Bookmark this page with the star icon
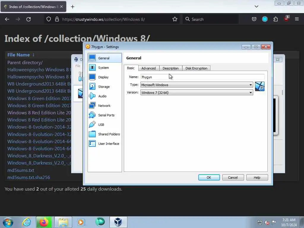The width and height of the screenshot is (304, 228). tap(175, 19)
